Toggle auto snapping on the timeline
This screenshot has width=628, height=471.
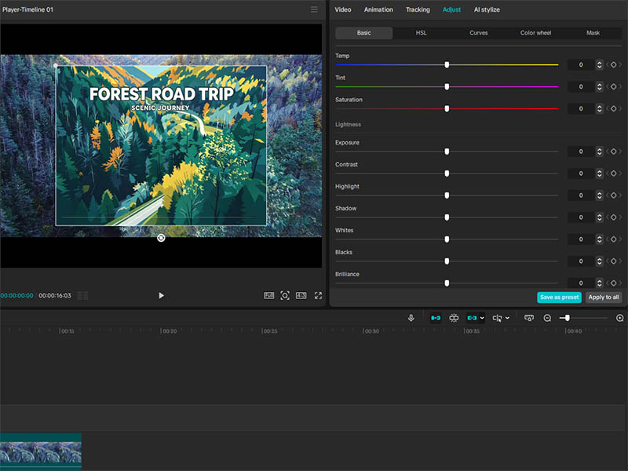[x=454, y=318]
